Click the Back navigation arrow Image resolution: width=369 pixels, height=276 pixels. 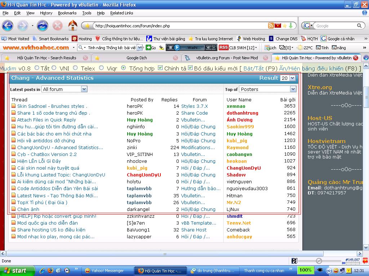coord(8,26)
